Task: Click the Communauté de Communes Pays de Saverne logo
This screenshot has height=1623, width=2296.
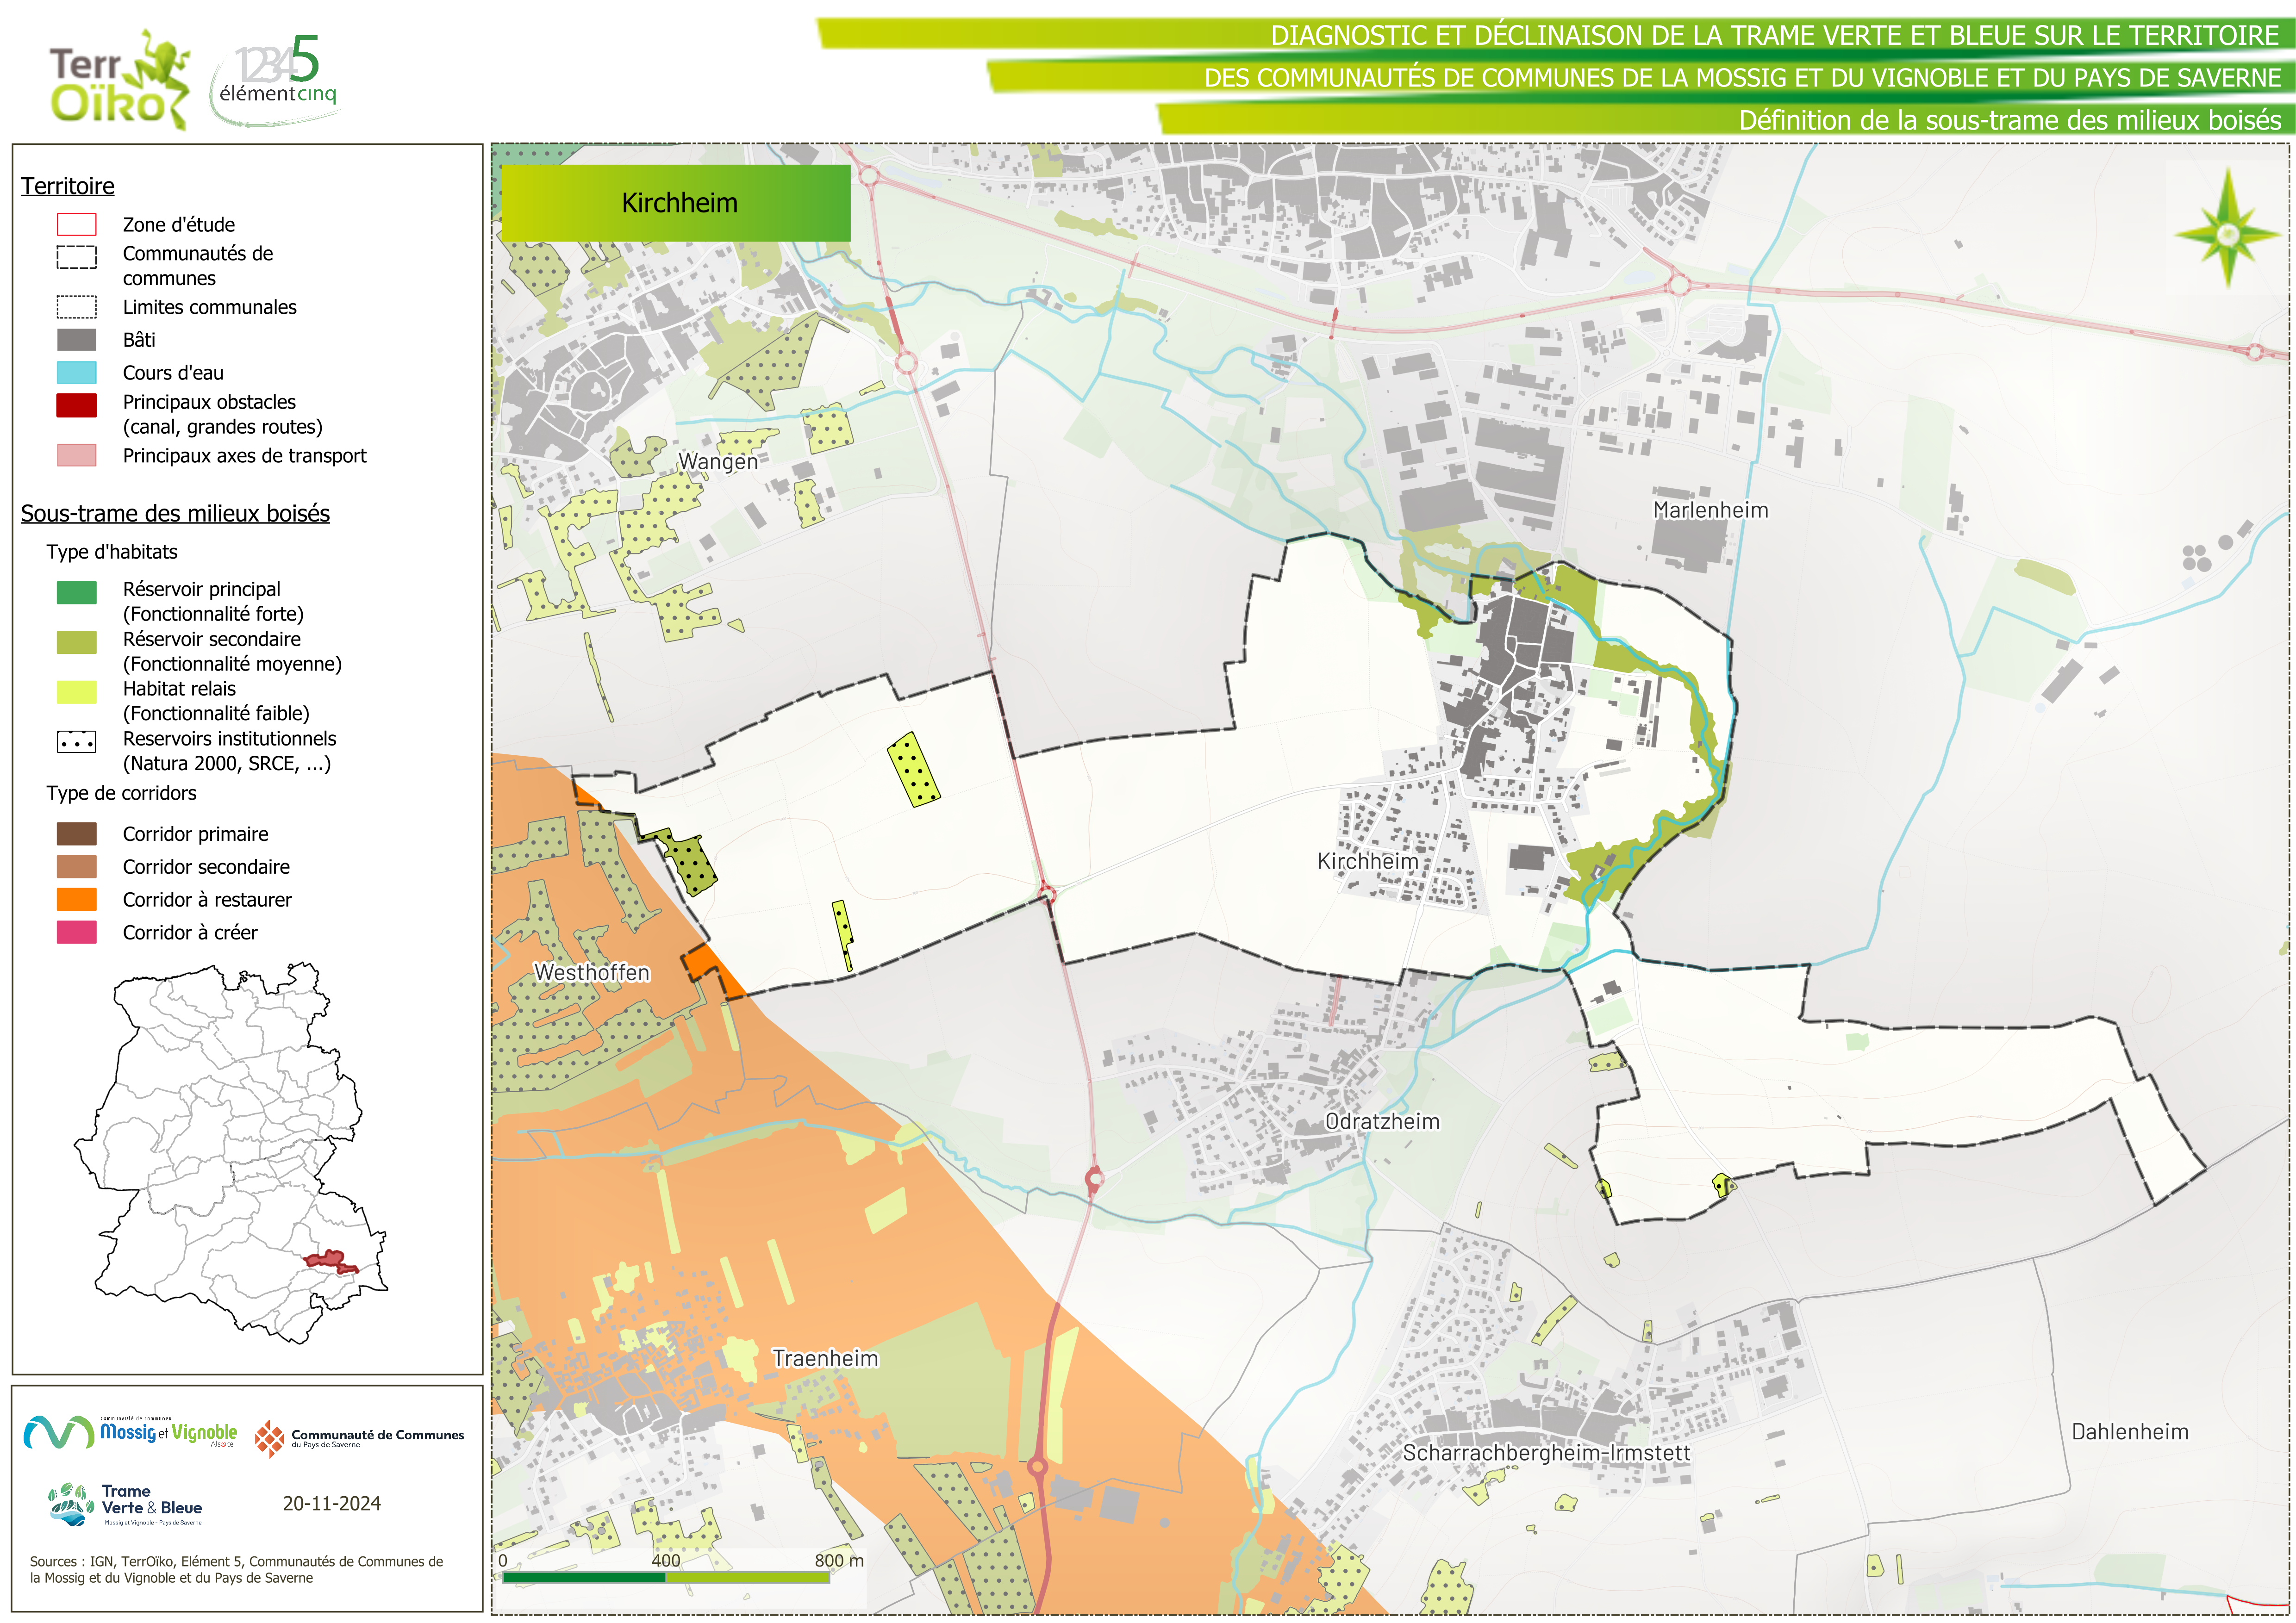Action: tap(360, 1438)
